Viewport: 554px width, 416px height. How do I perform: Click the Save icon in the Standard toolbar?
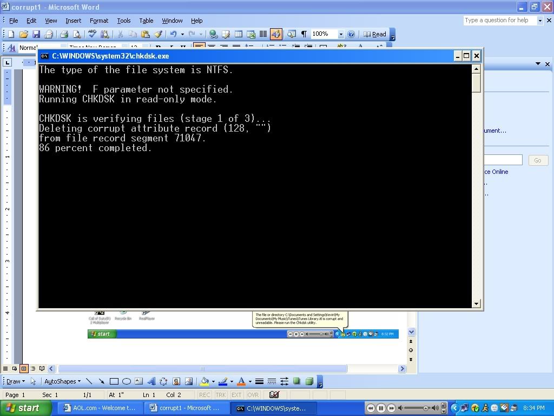[x=36, y=34]
